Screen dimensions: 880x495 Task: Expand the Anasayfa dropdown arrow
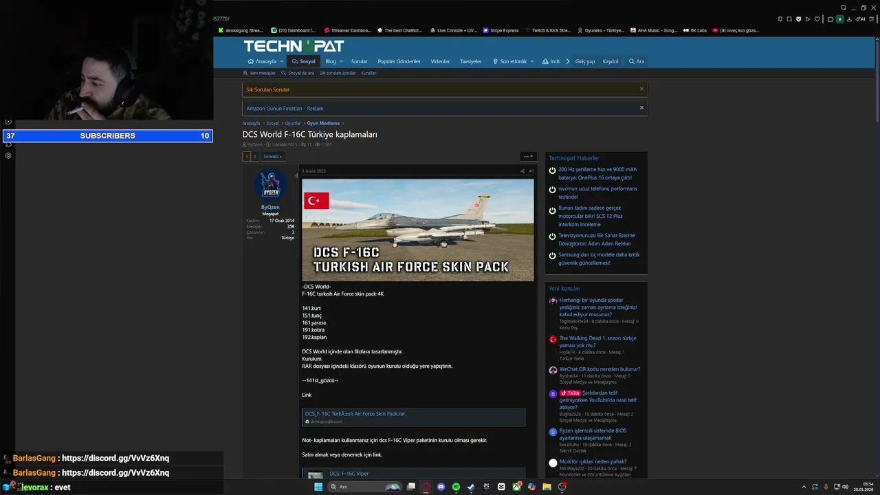[x=281, y=61]
